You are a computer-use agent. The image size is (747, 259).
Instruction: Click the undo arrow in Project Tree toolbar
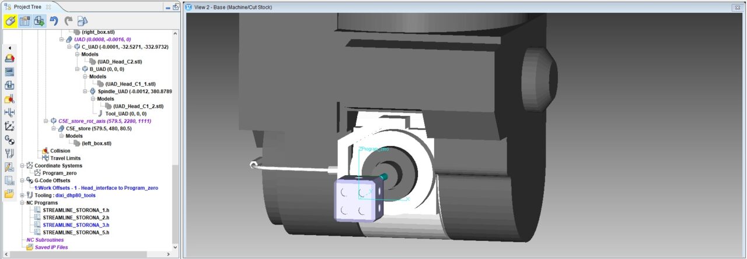tap(54, 22)
